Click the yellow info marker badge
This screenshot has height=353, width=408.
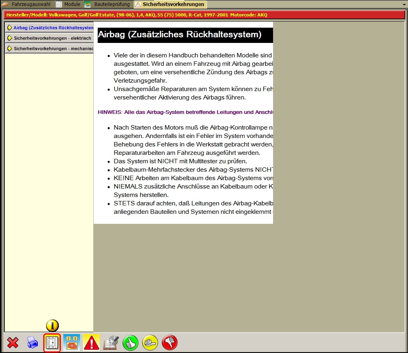[x=52, y=326]
